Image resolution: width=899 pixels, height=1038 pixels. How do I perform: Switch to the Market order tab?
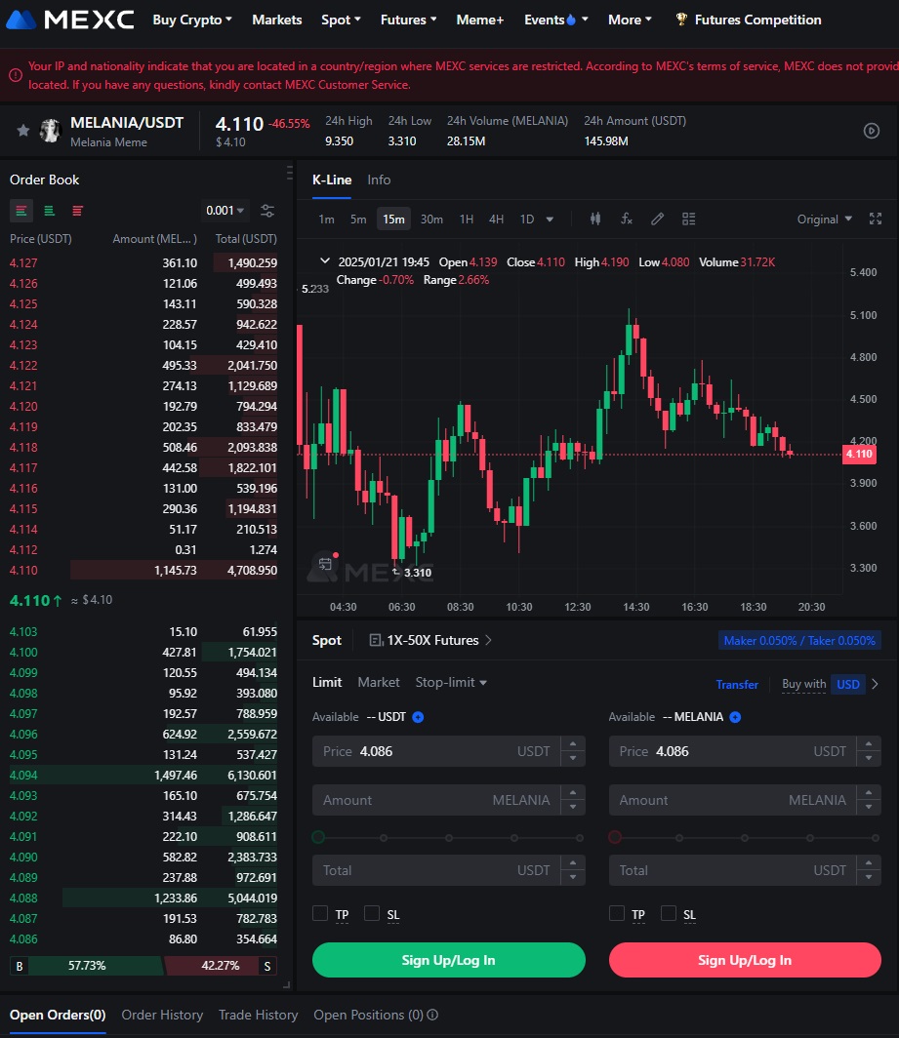click(379, 683)
